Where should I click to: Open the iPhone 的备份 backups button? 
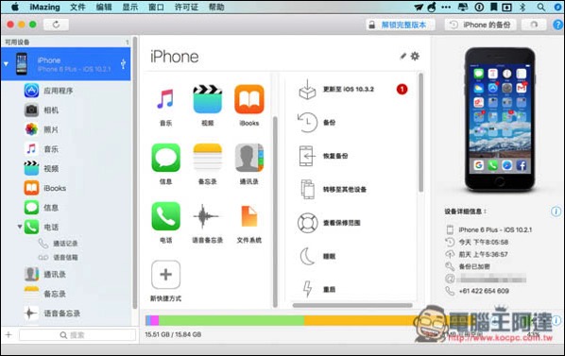point(481,25)
